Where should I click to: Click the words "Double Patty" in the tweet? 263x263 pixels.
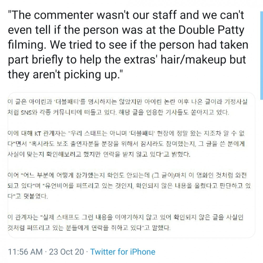211,30
